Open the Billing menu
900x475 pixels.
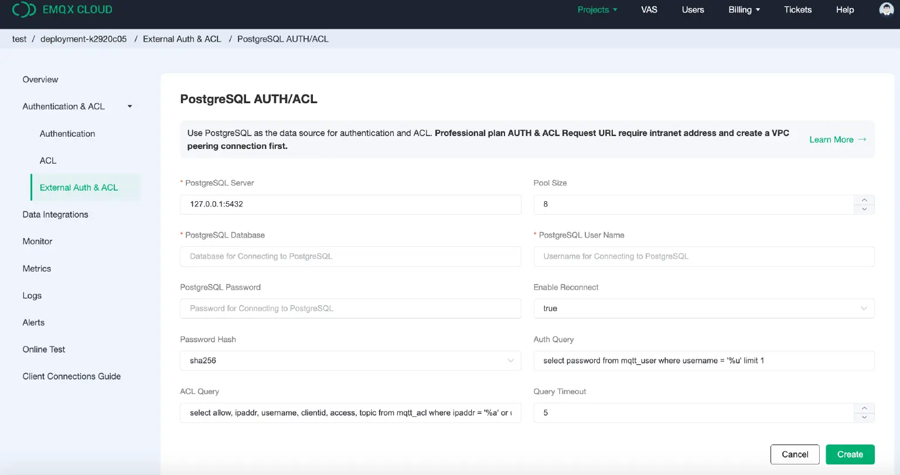tap(744, 9)
